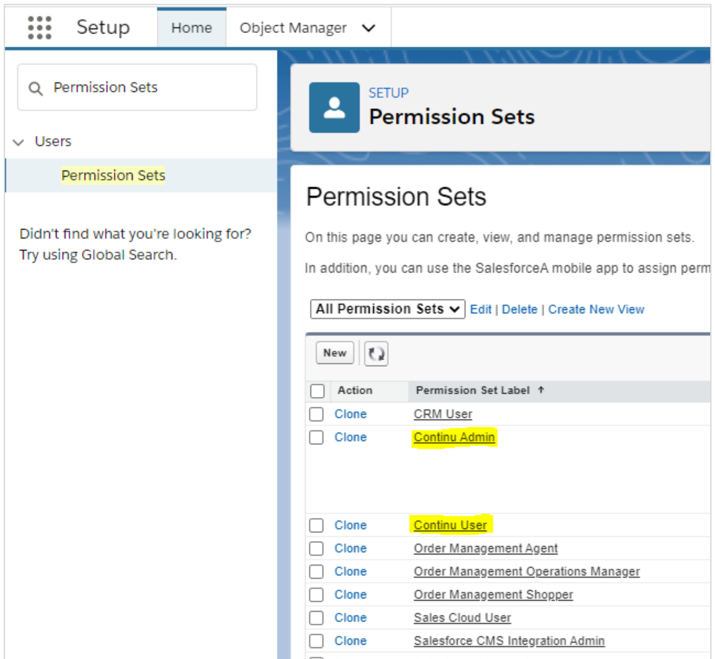Expand the Object Manager dropdown arrow
The width and height of the screenshot is (715, 659).
[x=369, y=28]
